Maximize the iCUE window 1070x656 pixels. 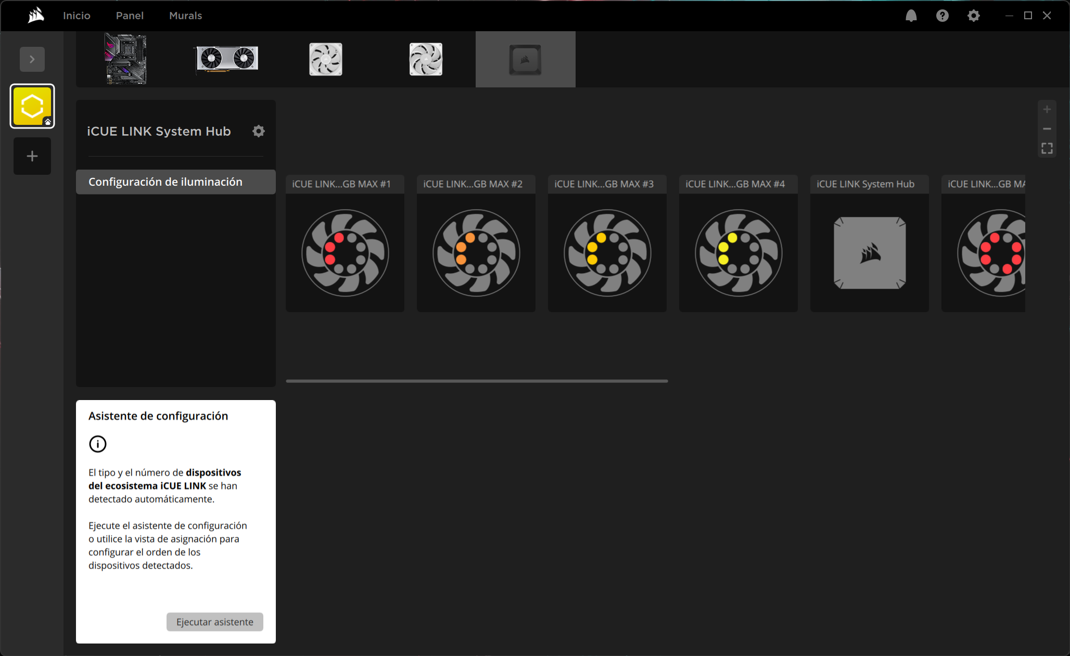coord(1028,16)
